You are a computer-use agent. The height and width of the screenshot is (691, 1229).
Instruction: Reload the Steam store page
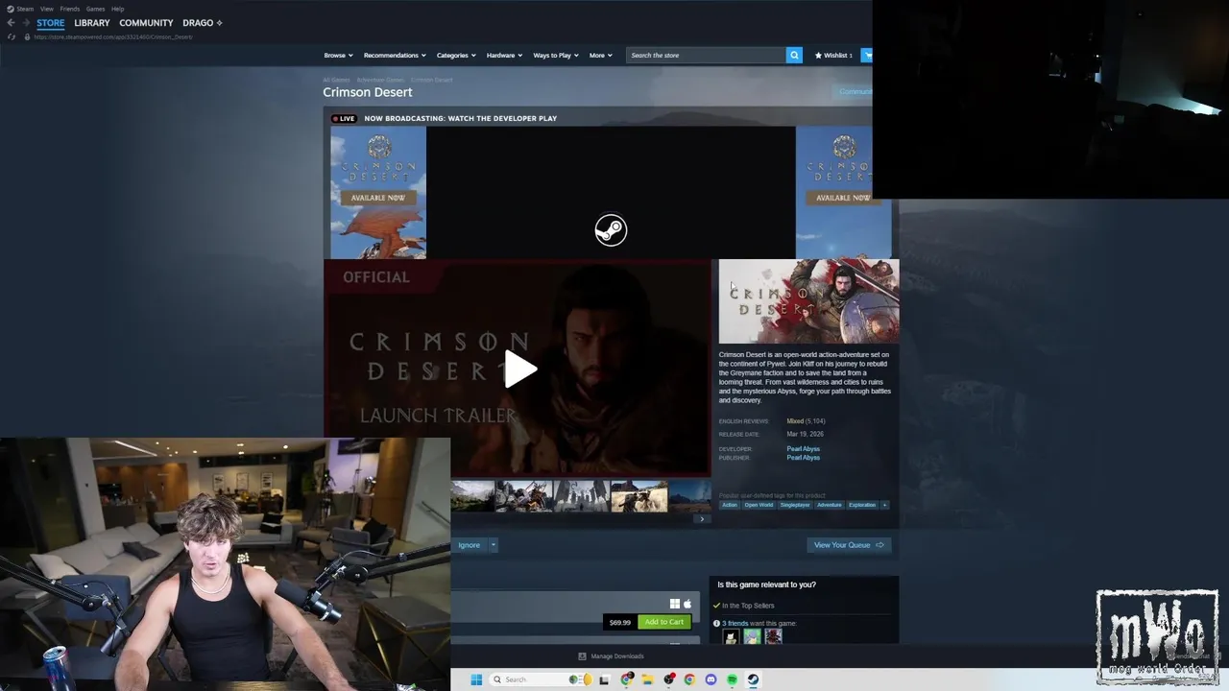point(12,36)
